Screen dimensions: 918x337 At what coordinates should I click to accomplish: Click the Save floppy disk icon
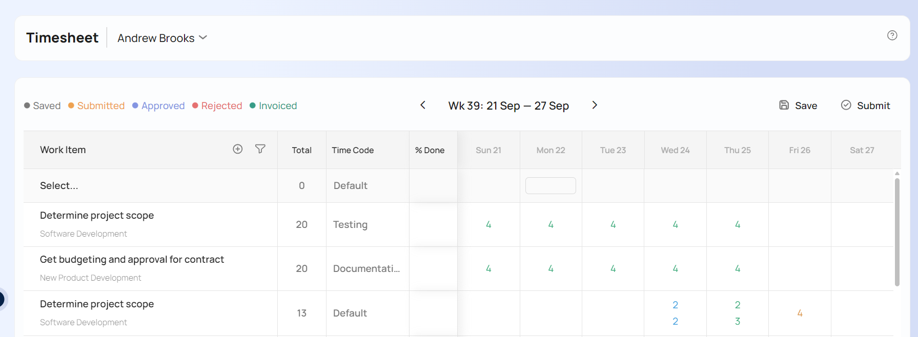[784, 105]
